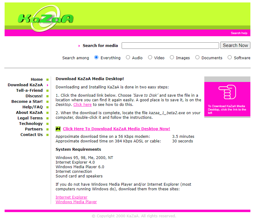
Task: Open the Internet Explorer download link
Action: 72,197
